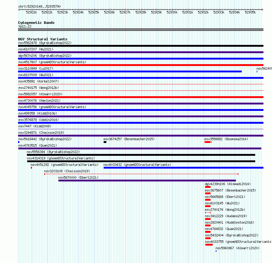272x263 pixels.
Task: Click the red dgv4239n106 glyph
Action: pyautogui.click(x=208, y=187)
